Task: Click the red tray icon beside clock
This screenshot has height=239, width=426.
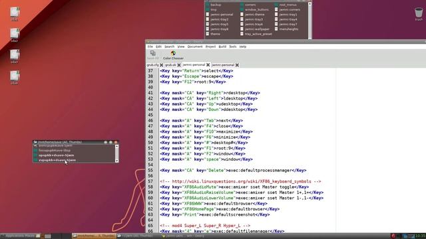Action: pyautogui.click(x=393, y=236)
